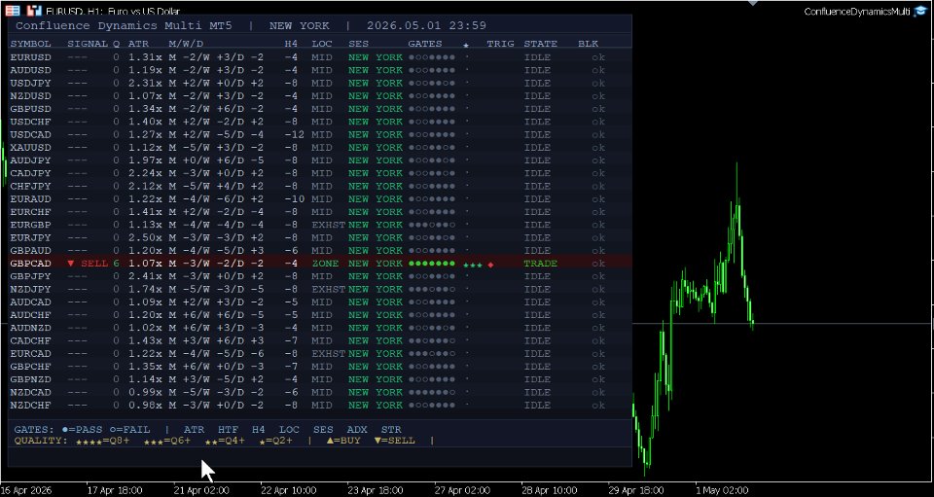Click the GATES legend line
934x497 pixels.
[x=208, y=430]
